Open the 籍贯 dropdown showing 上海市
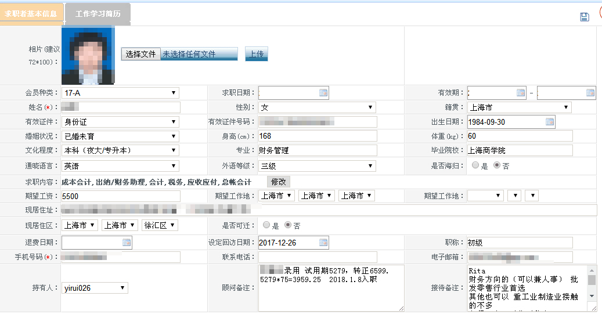 (x=520, y=107)
